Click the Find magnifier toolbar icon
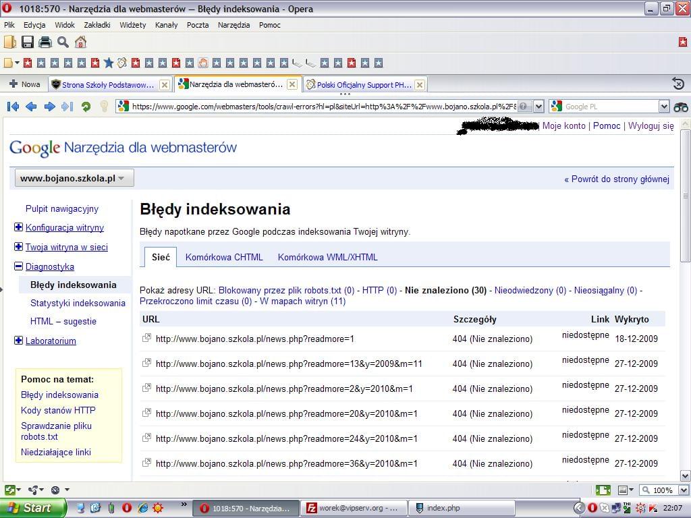The height and width of the screenshot is (518, 691). (63, 42)
